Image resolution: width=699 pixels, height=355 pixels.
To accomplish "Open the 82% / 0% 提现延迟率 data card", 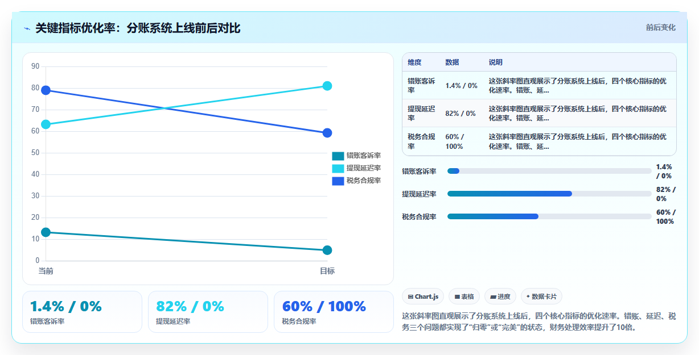I will click(208, 312).
